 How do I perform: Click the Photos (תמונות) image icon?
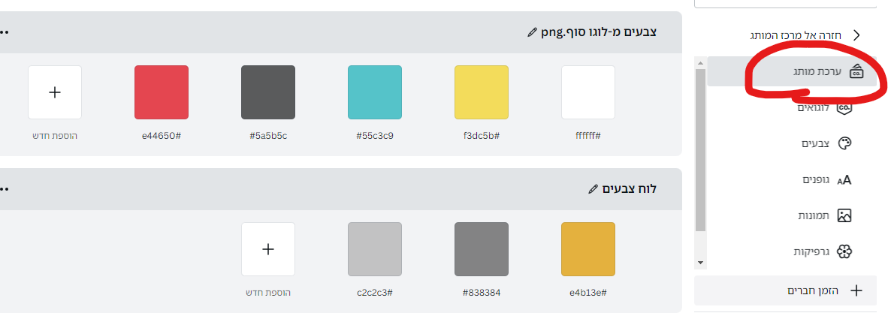coord(844,215)
